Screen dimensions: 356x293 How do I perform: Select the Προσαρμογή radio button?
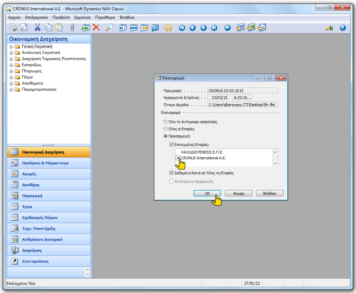point(166,136)
